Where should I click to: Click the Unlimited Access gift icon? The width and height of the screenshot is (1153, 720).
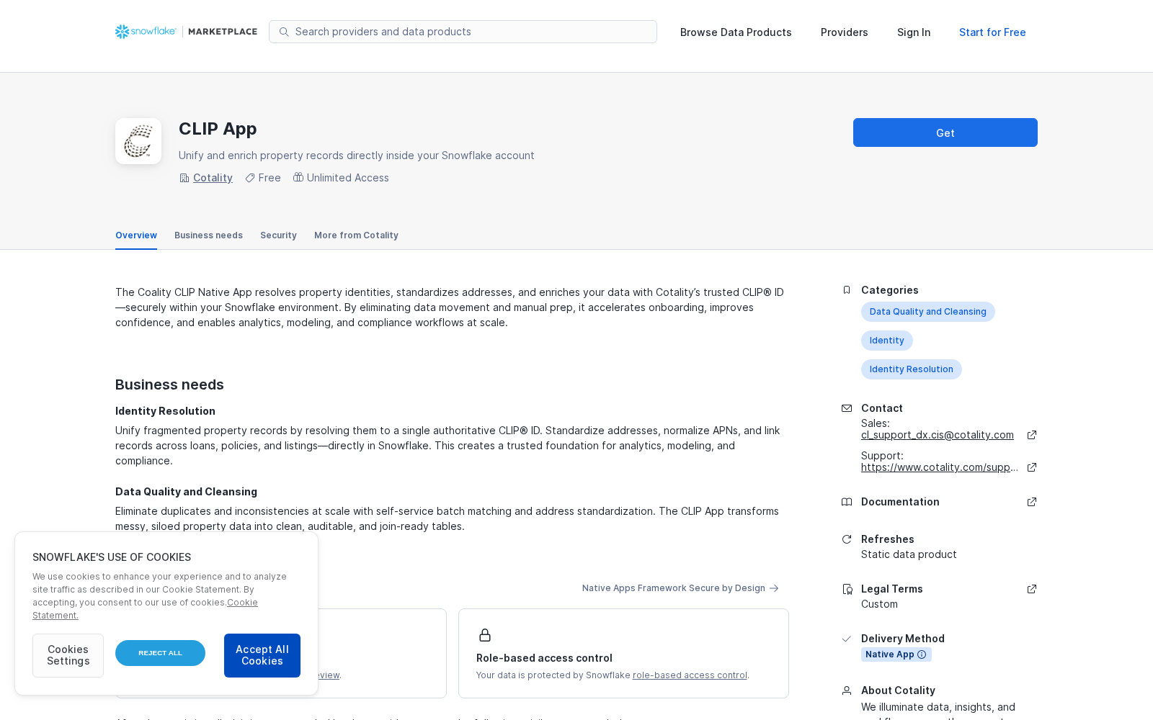(298, 177)
